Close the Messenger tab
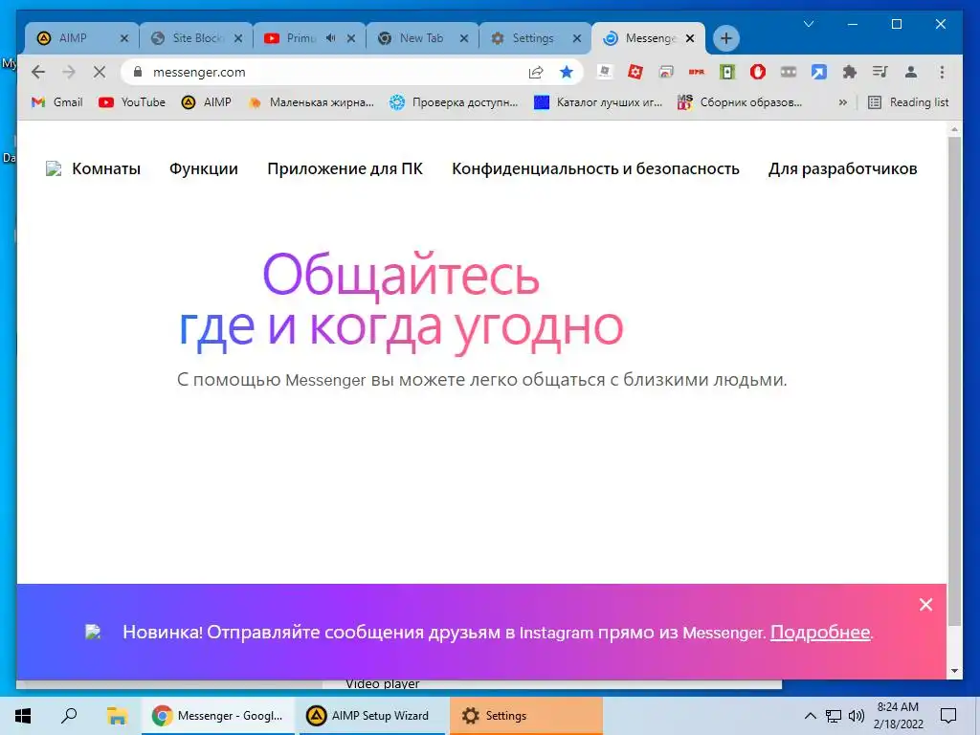Viewport: 980px width, 735px height. click(690, 38)
